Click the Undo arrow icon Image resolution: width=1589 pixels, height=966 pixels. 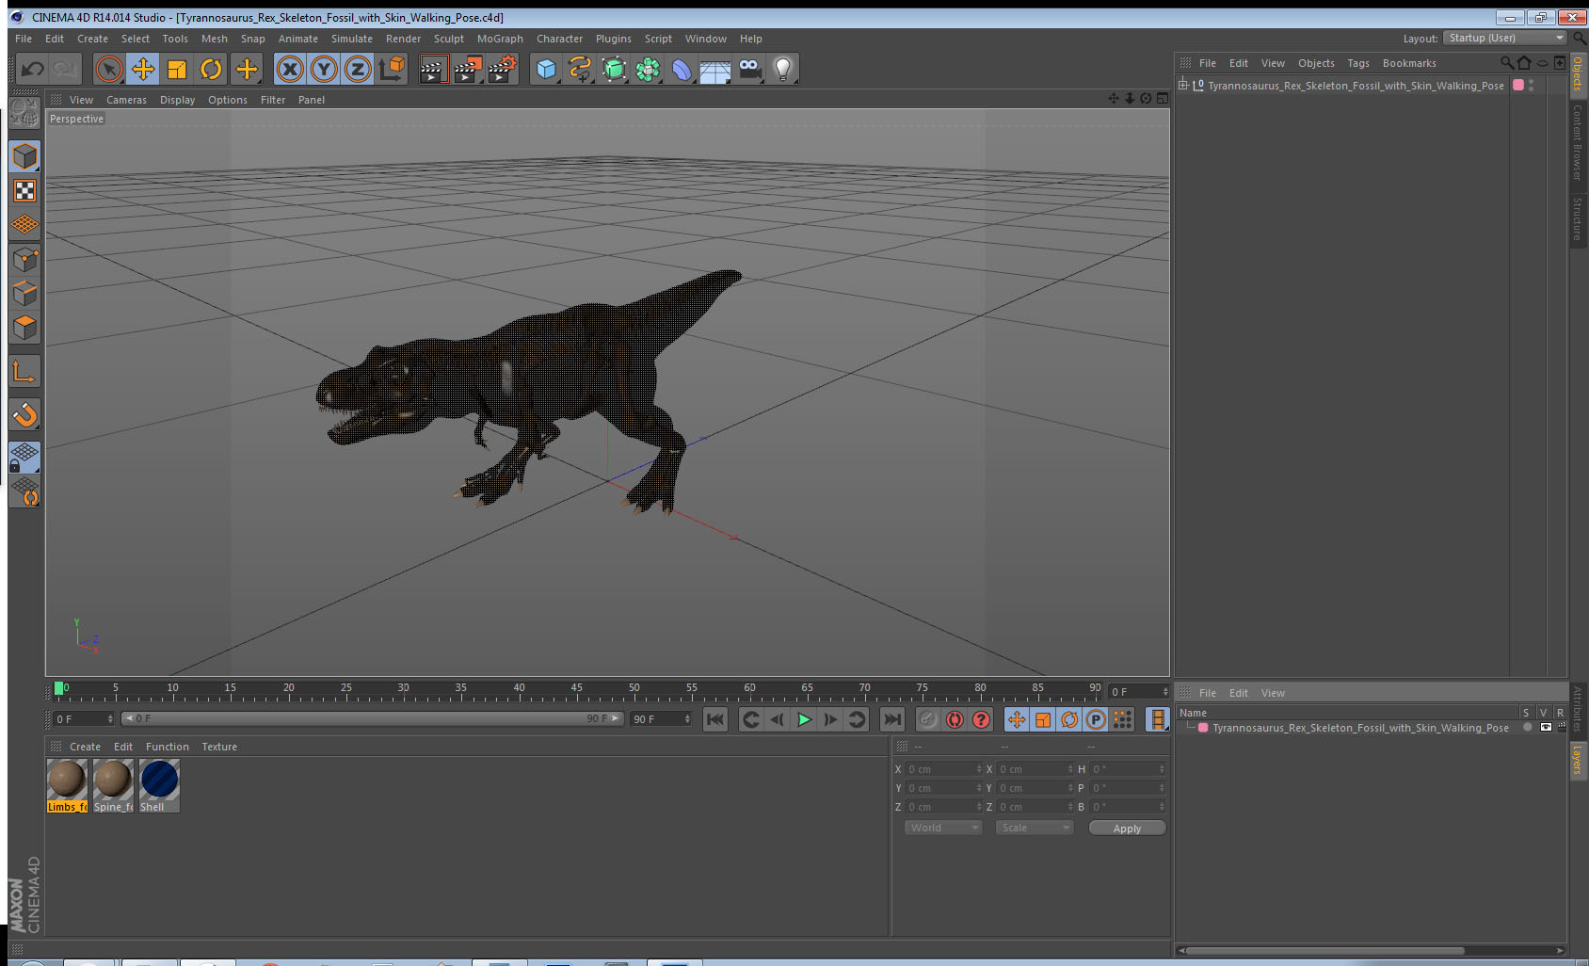pos(33,69)
